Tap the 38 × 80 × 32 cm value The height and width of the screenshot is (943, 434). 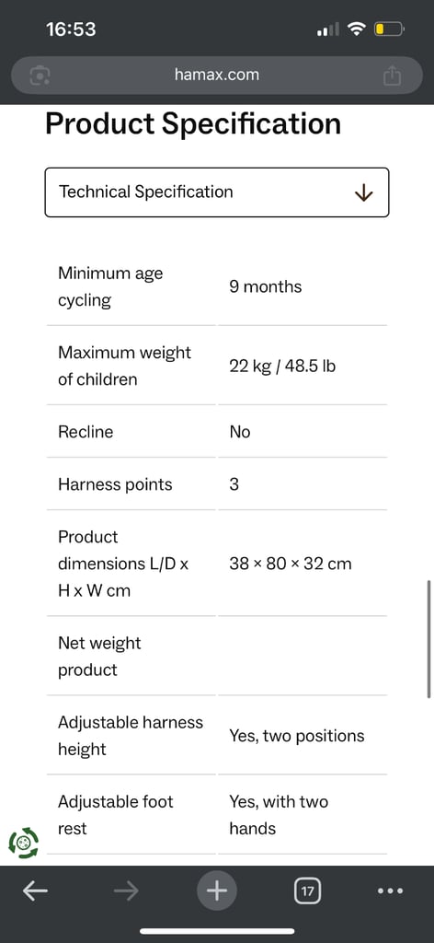click(291, 564)
